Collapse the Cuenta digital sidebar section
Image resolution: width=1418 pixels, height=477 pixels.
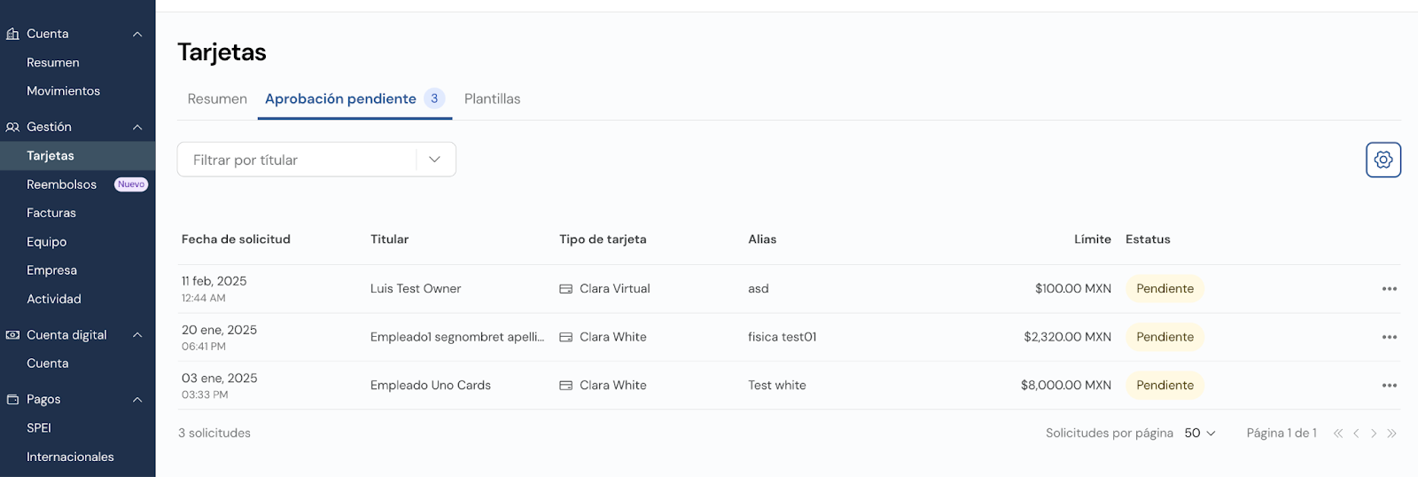[137, 335]
